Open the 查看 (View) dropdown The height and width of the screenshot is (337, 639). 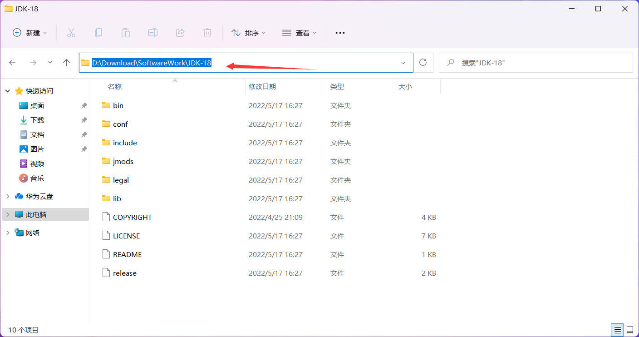click(x=300, y=33)
